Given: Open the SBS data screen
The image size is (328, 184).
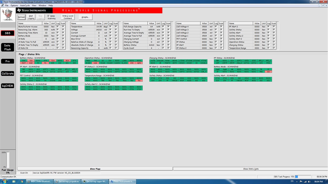Looking at the screenshot, I should click(7, 33).
